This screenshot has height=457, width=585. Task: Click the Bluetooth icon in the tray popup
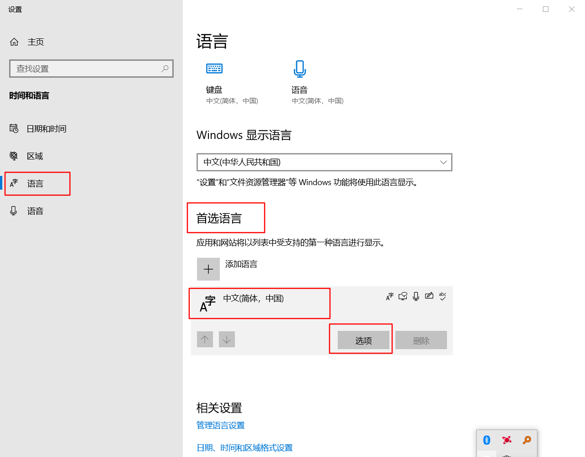point(487,440)
